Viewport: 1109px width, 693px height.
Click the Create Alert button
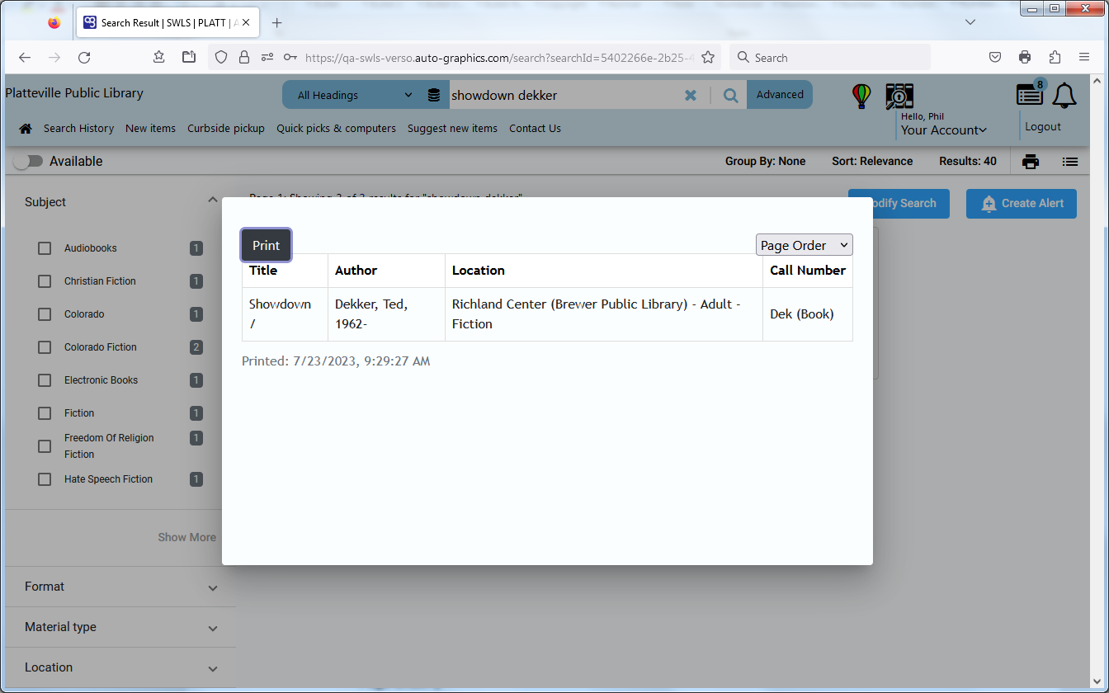(x=1022, y=203)
